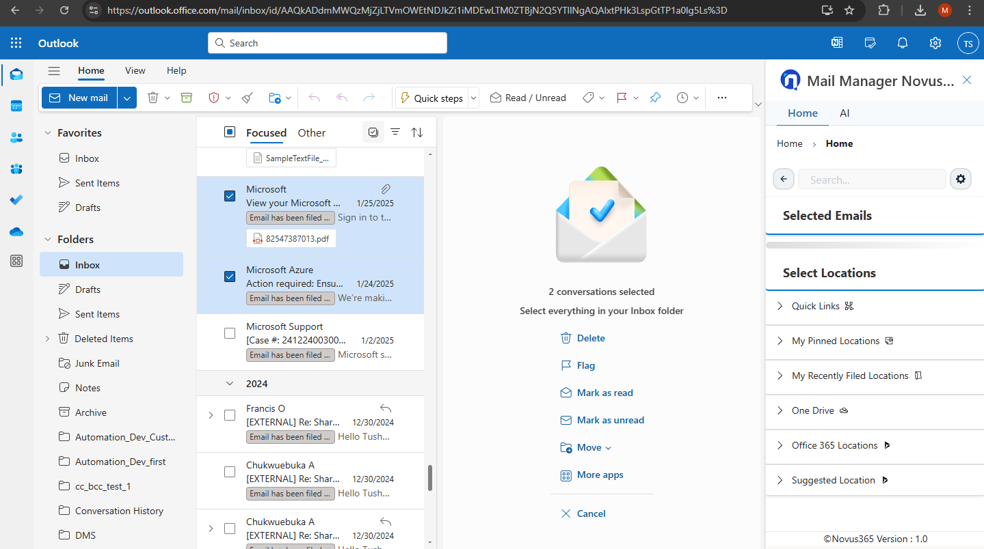Open the Calendar app in left rail

pos(16,106)
